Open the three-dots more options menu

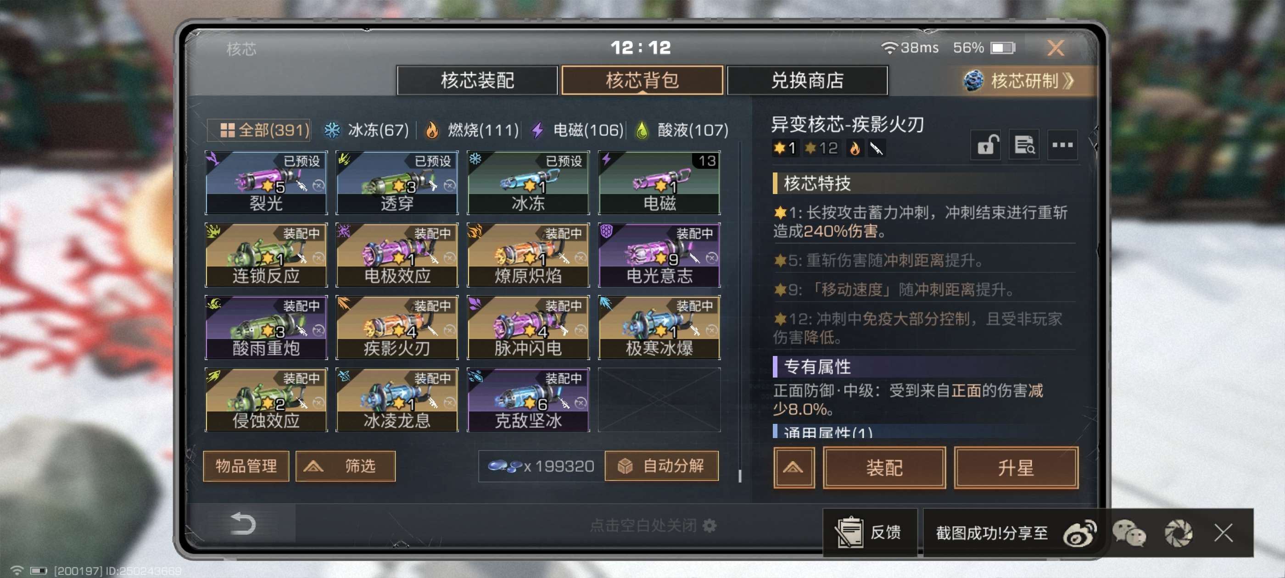click(1062, 145)
